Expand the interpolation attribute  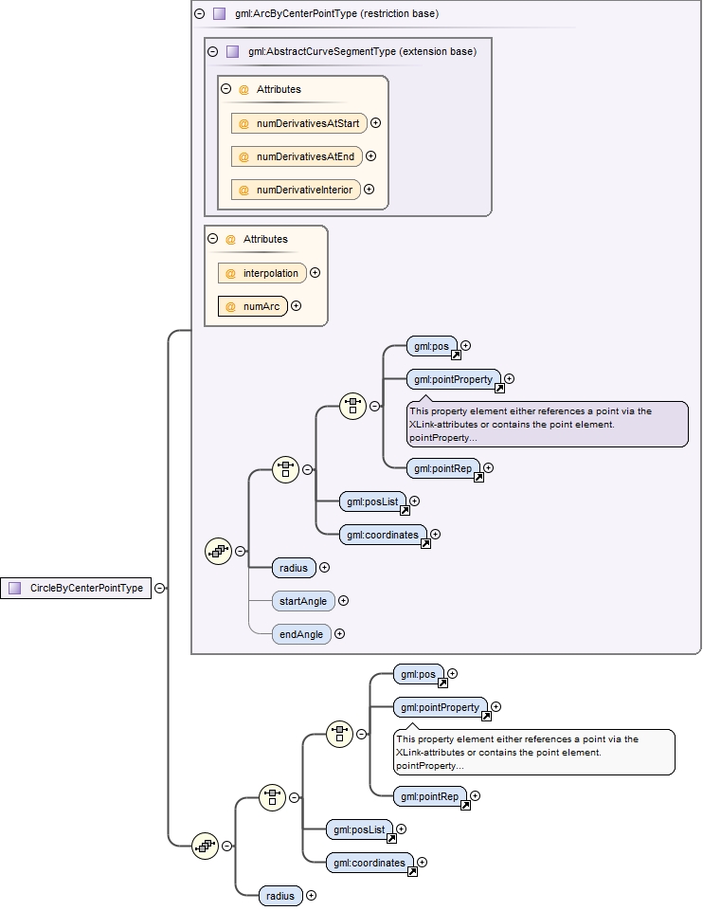coord(315,272)
